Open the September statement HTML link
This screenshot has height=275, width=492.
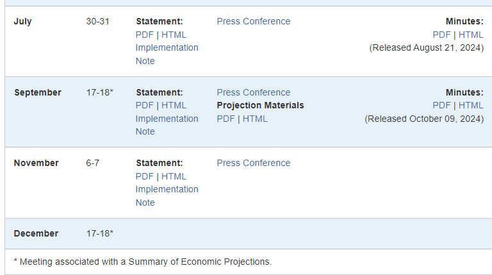[x=174, y=106]
